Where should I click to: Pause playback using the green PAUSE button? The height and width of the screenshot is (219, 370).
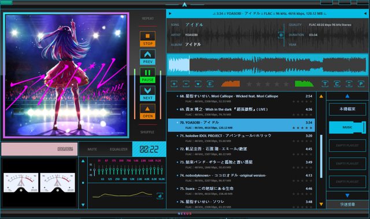pos(147,75)
